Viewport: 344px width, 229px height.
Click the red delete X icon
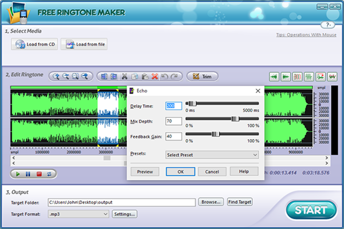click(155, 76)
